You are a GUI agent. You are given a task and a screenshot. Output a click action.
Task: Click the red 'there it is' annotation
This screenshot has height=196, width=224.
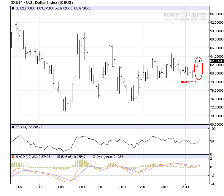pos(188,82)
